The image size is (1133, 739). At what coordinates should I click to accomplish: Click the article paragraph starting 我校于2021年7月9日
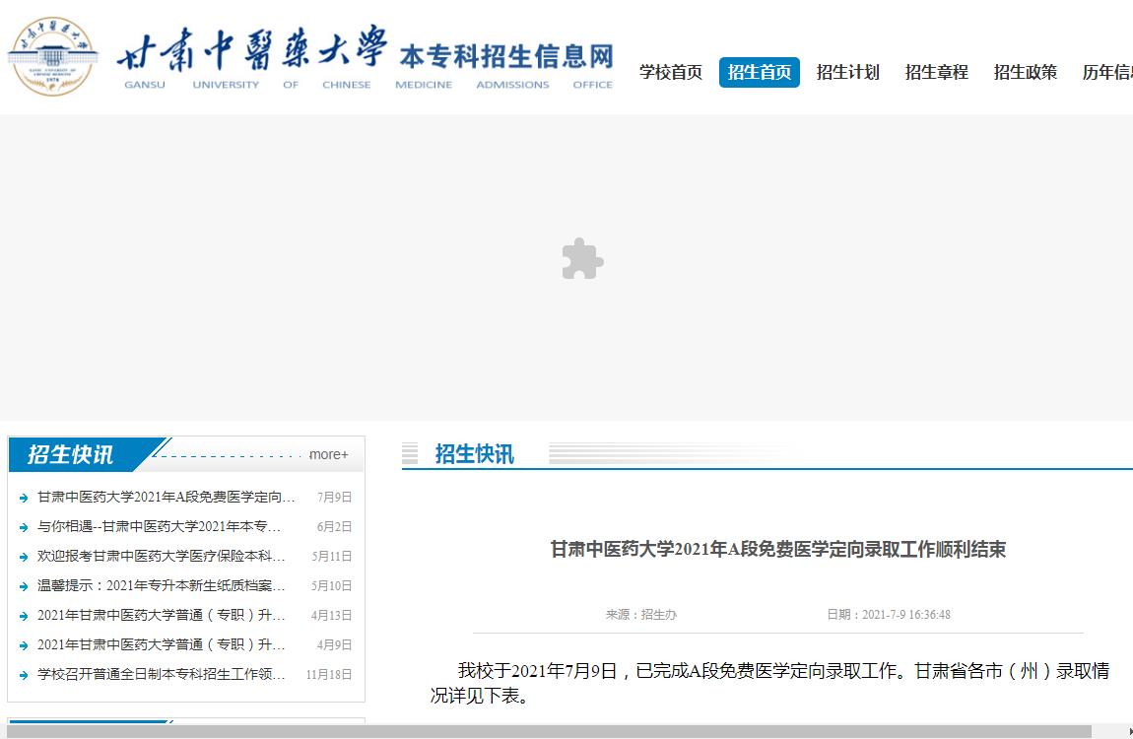(769, 684)
